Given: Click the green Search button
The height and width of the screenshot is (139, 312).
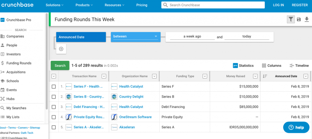Looking at the screenshot, I should tap(60, 65).
